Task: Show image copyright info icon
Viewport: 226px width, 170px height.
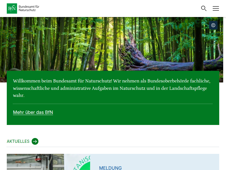Action: click(213, 25)
